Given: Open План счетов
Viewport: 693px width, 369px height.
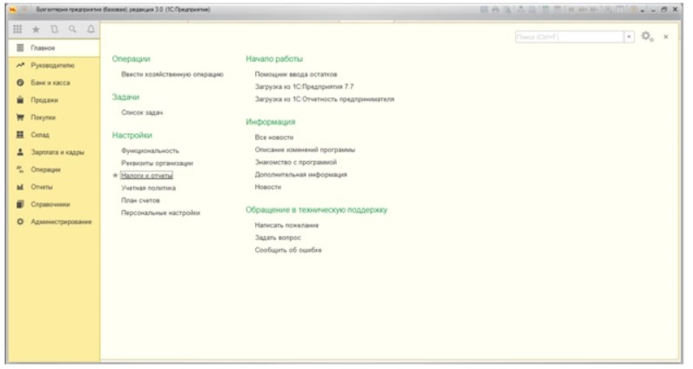Looking at the screenshot, I should 140,200.
